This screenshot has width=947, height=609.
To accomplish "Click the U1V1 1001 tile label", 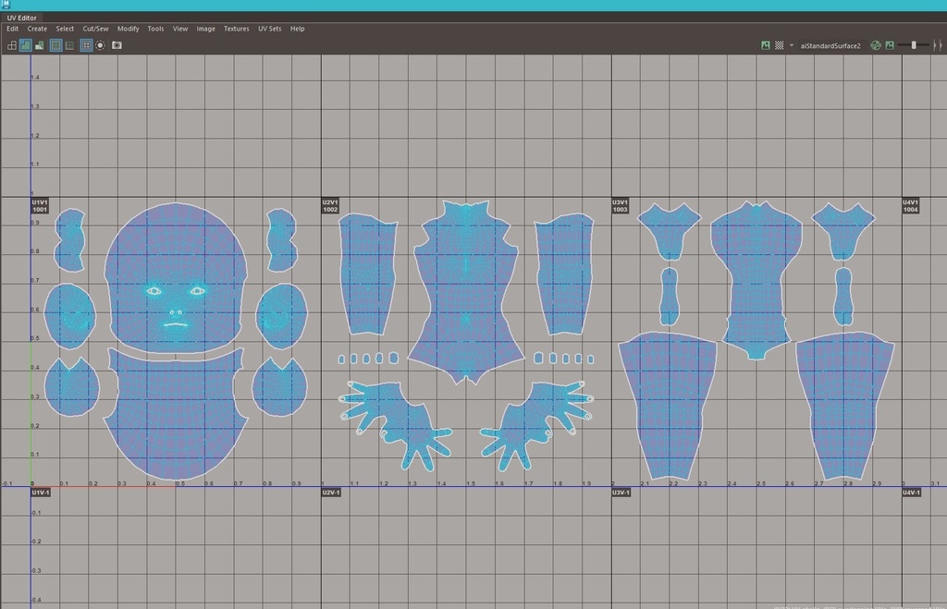I will point(40,206).
